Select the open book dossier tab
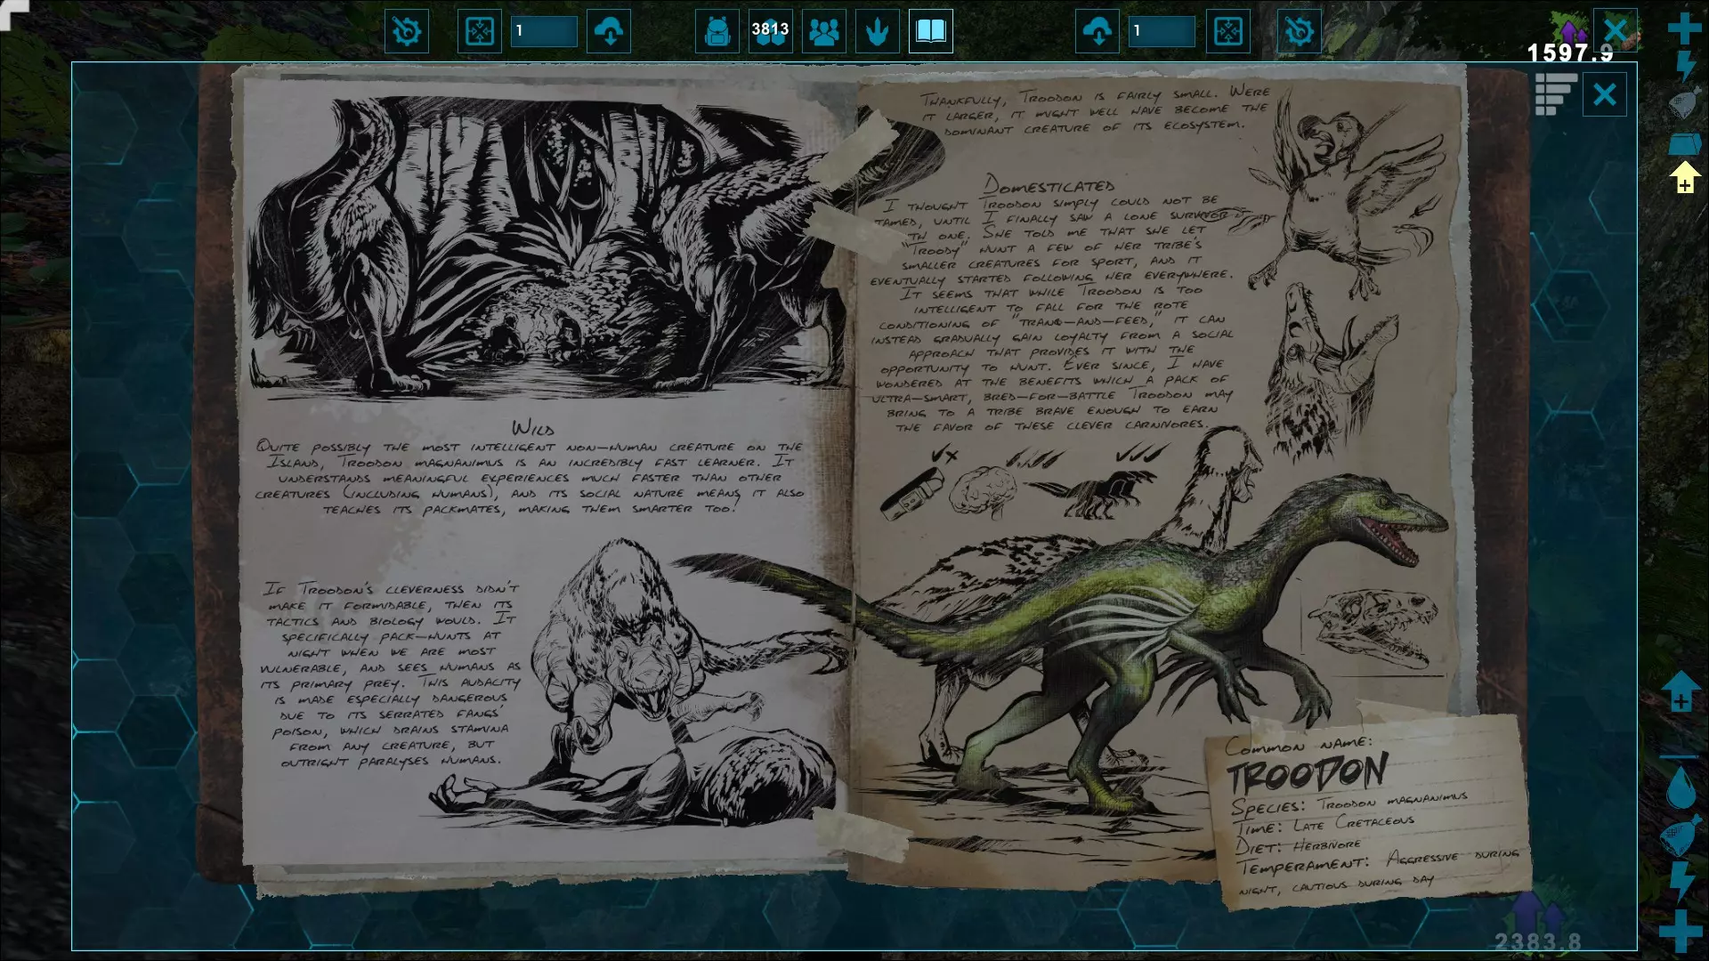The width and height of the screenshot is (1709, 961). 930,32
